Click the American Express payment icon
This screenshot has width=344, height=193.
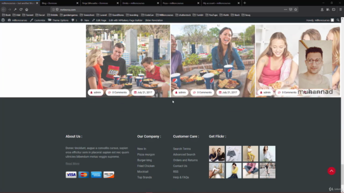[x=96, y=175]
